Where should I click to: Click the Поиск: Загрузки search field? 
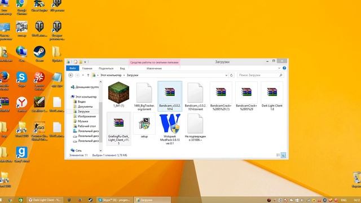pos(261,75)
